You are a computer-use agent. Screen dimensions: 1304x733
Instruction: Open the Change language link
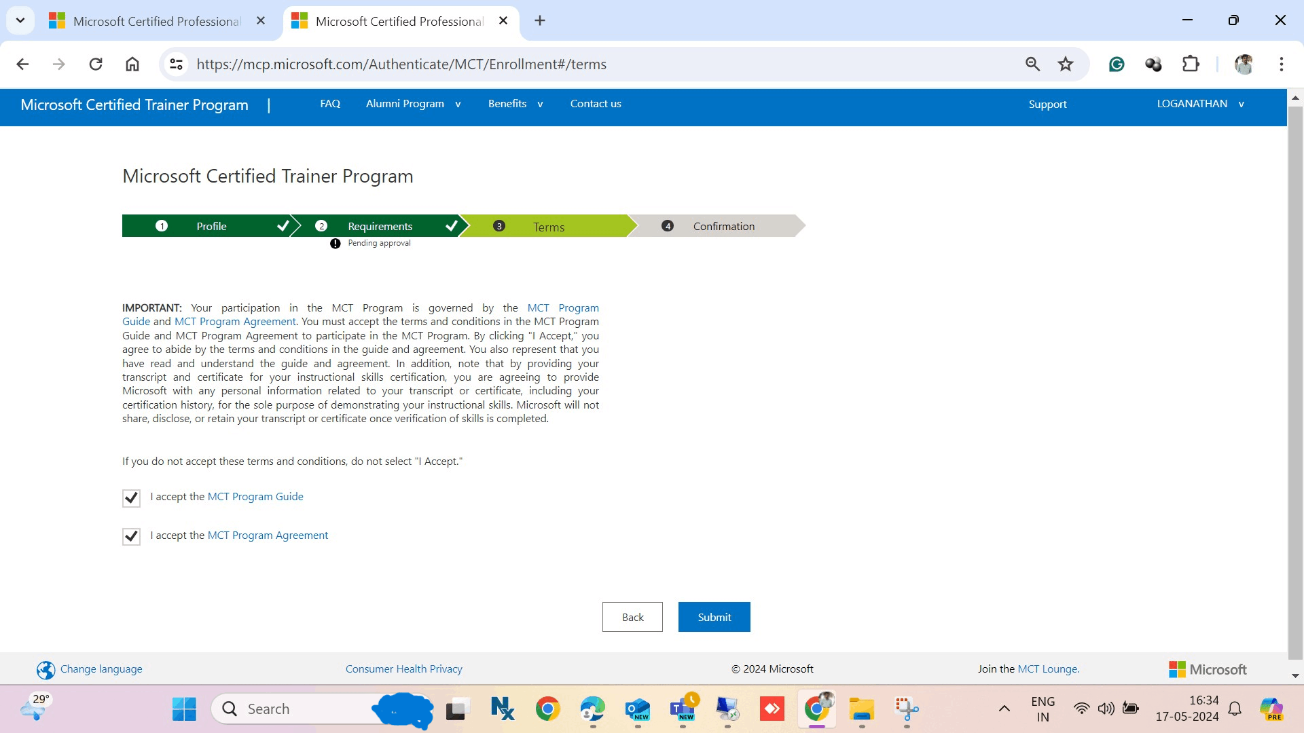tap(101, 669)
